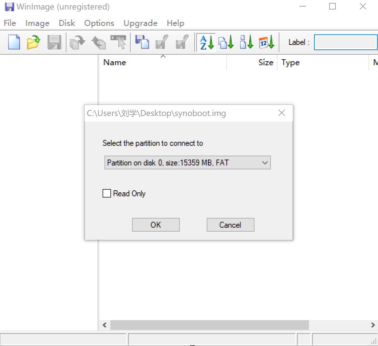Click the Size column header
The image size is (378, 346).
pyautogui.click(x=252, y=63)
